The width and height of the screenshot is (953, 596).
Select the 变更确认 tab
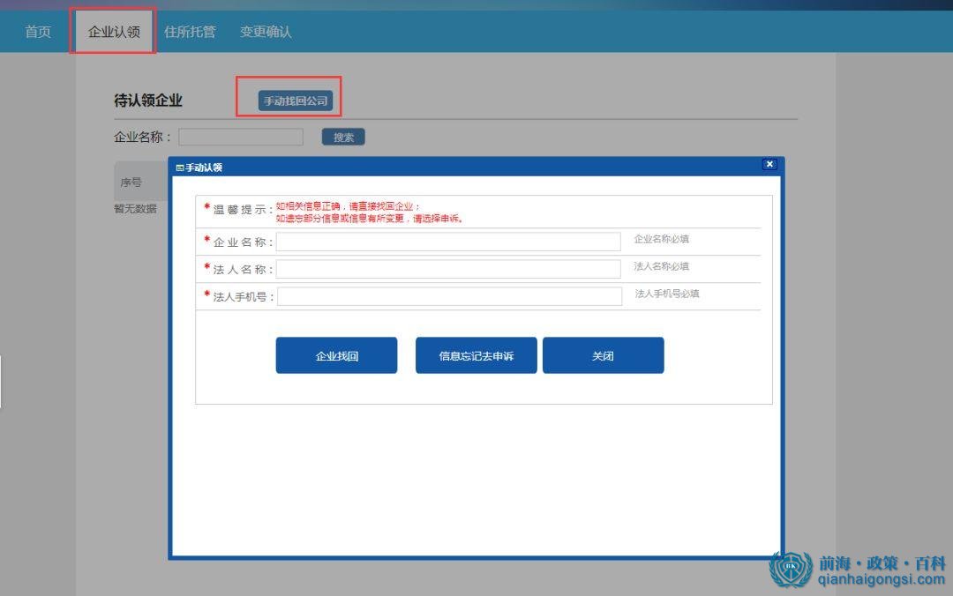[x=265, y=29]
